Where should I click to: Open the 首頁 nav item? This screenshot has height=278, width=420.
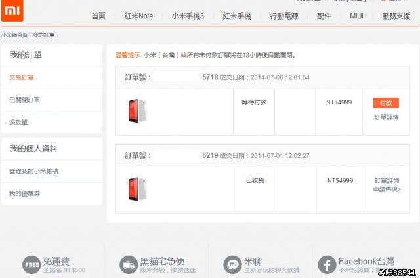click(x=98, y=16)
